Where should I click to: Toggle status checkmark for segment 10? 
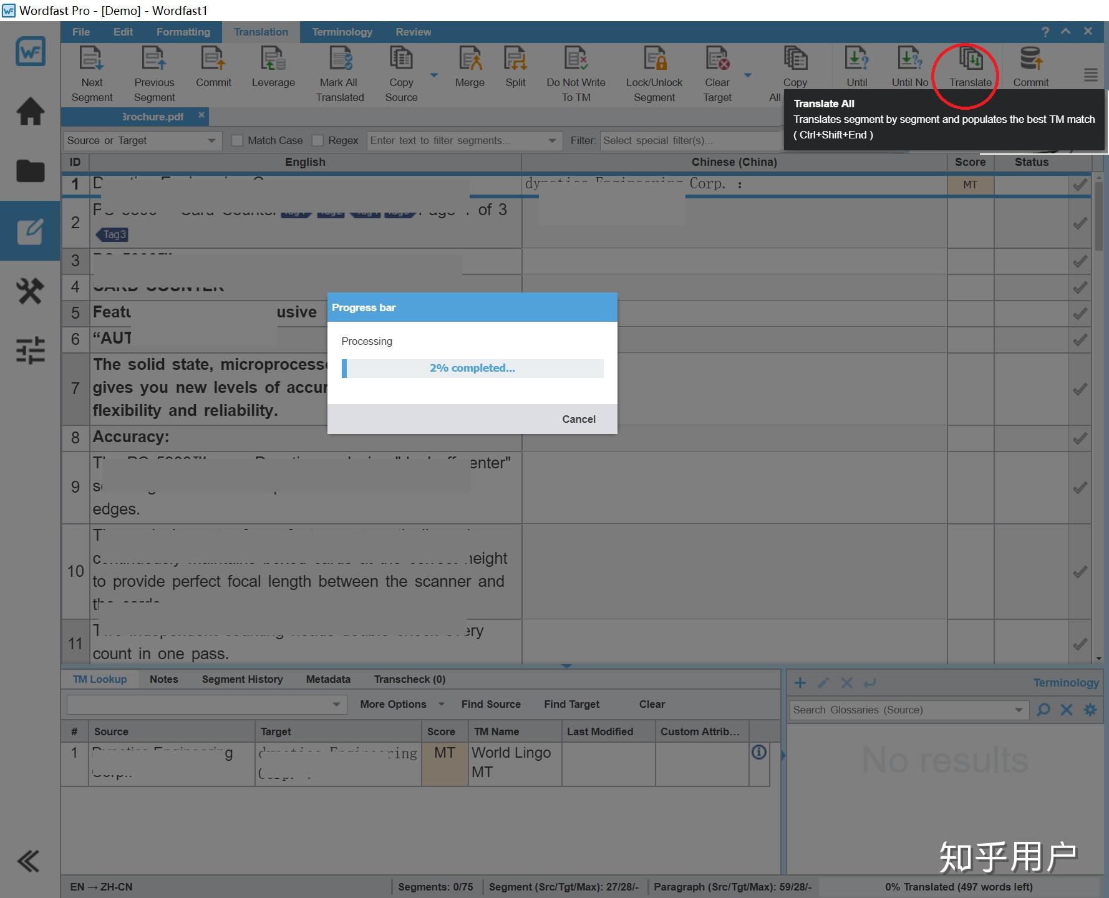(x=1080, y=572)
